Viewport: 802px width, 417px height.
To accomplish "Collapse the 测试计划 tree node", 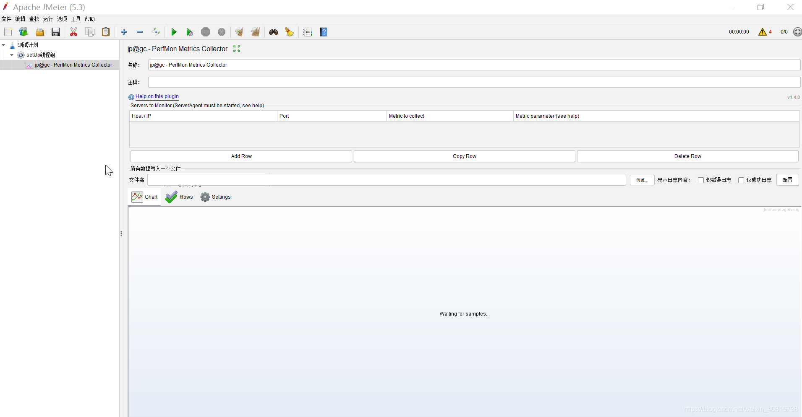I will pyautogui.click(x=4, y=45).
